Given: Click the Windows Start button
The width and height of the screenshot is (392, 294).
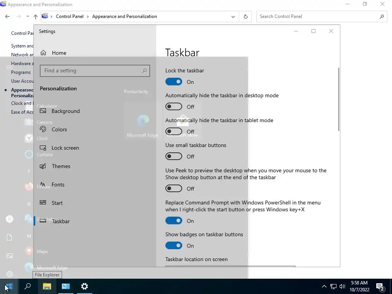Looking at the screenshot, I should (x=9, y=286).
